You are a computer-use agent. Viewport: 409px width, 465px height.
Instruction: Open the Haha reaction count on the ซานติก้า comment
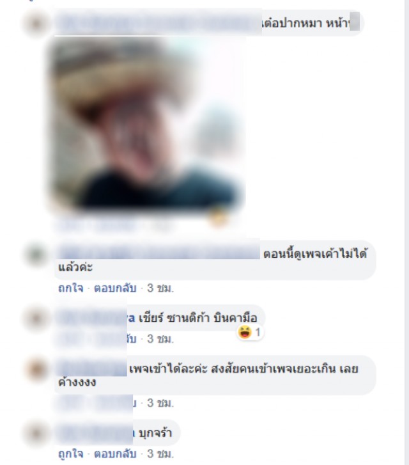tap(251, 332)
